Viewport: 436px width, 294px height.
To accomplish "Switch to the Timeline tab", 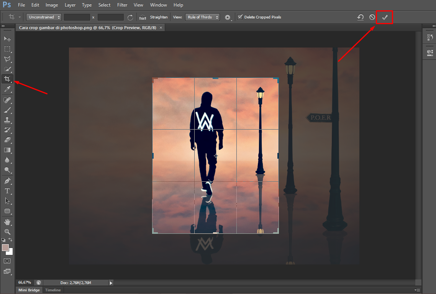I will tap(53, 290).
